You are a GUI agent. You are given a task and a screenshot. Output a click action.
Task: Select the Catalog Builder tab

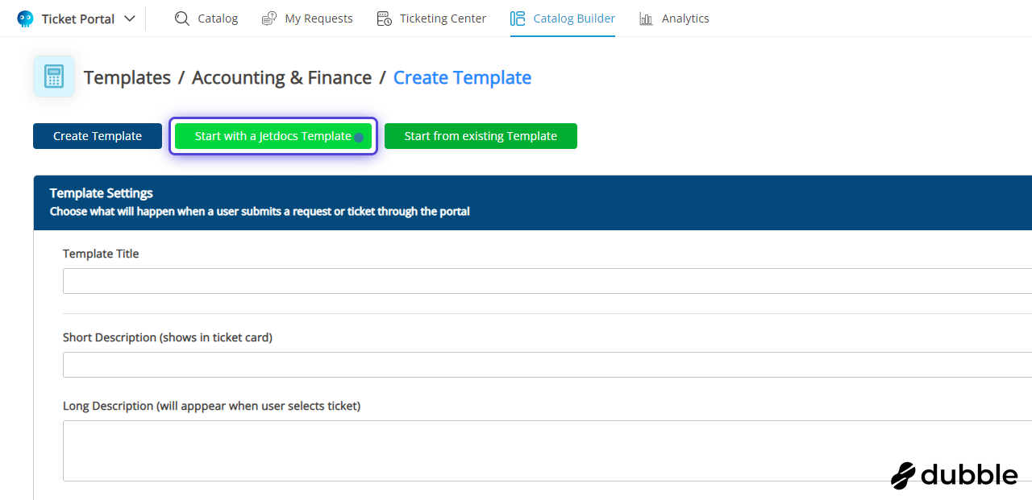(563, 19)
